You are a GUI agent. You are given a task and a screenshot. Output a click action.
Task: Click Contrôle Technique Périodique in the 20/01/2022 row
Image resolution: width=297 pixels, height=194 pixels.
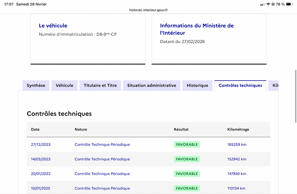102,174
